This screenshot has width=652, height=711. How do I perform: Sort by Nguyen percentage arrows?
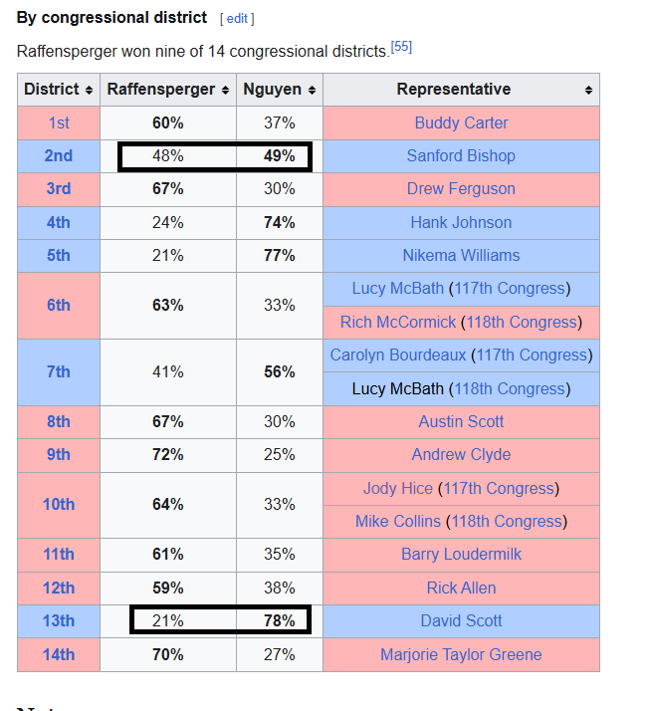(312, 90)
